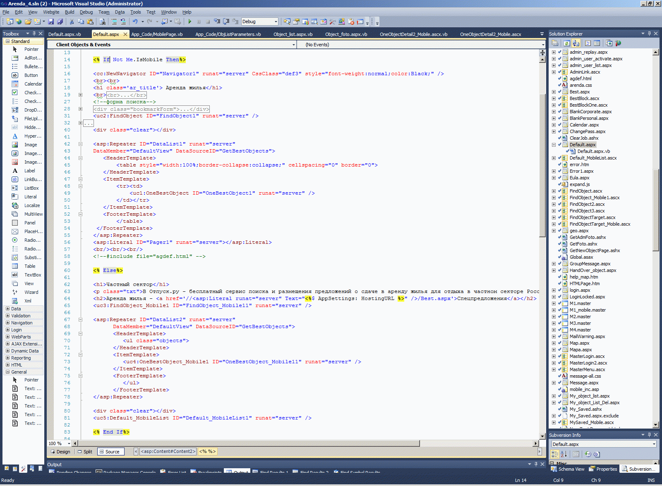Click the Cut scissors icon
This screenshot has width=662, height=486.
coord(72,21)
